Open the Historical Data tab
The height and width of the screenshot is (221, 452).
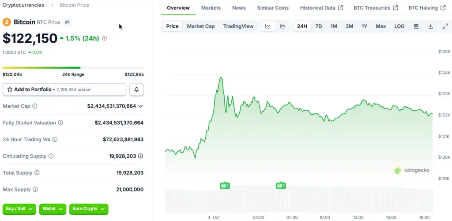point(321,8)
